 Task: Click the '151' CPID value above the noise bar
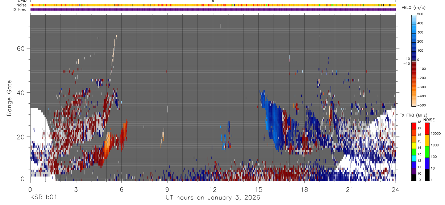[x=213, y=1]
